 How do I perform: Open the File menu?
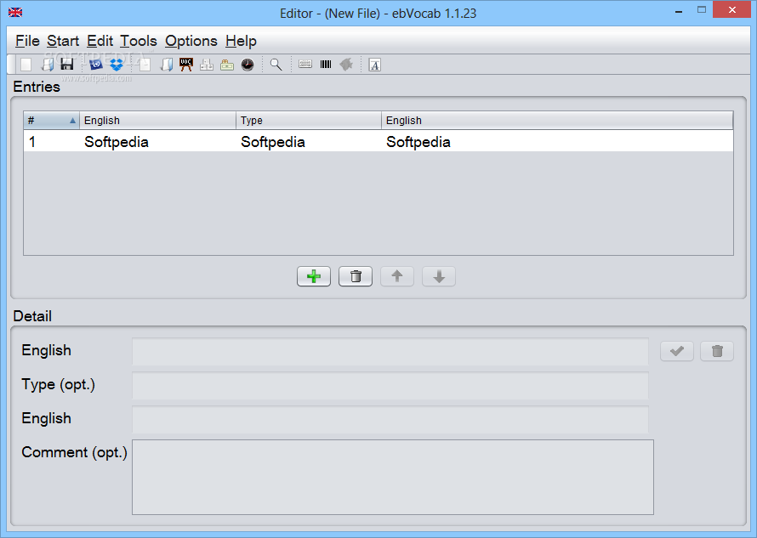27,41
